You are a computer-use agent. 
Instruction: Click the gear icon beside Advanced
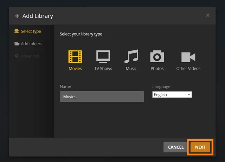tap(17, 56)
